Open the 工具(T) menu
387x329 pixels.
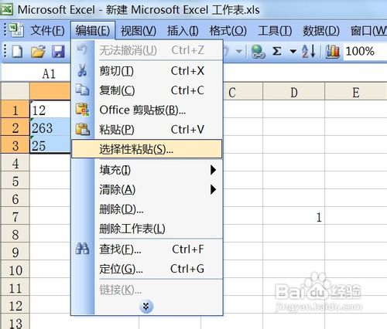(x=275, y=31)
